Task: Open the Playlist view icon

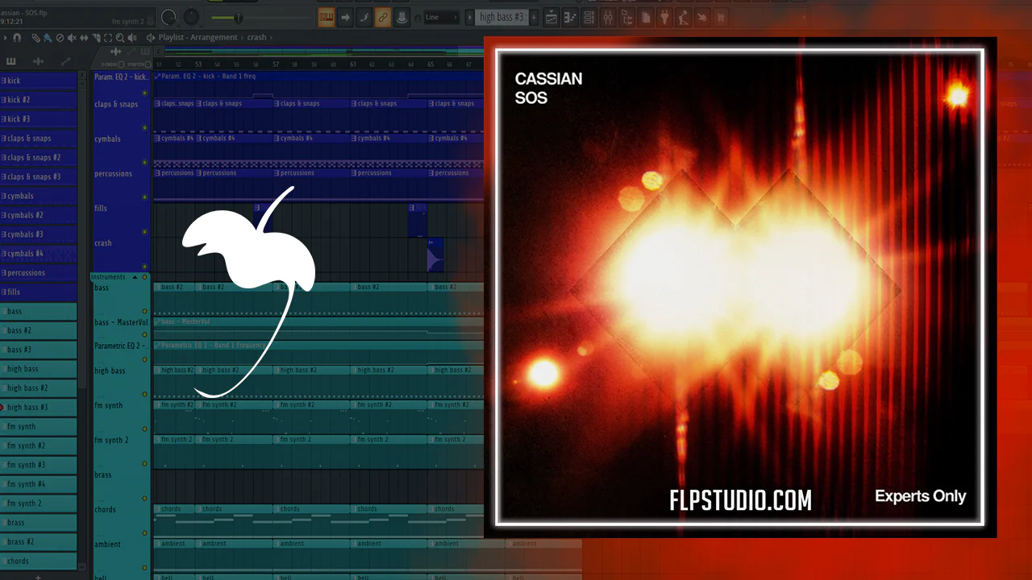Action: coord(551,17)
